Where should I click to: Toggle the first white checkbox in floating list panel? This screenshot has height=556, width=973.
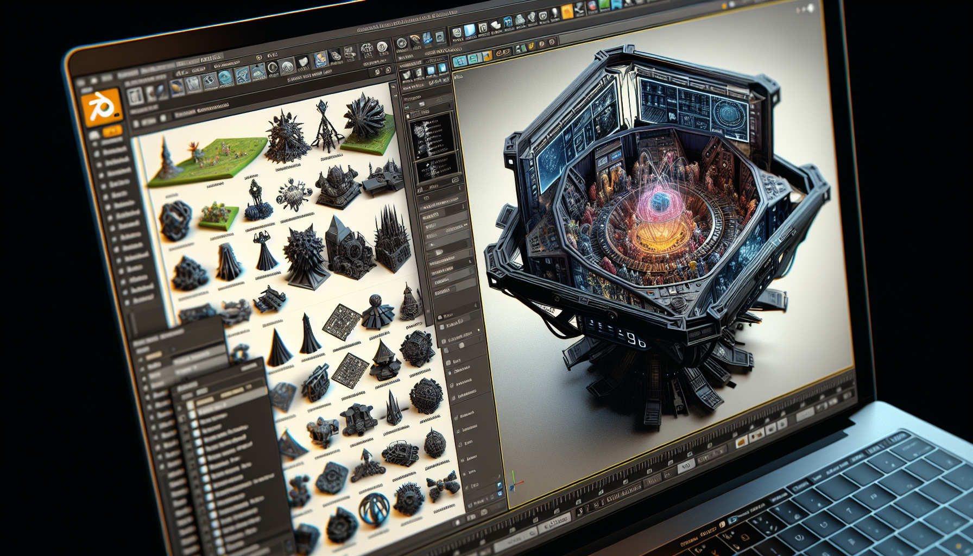pyautogui.click(x=191, y=405)
